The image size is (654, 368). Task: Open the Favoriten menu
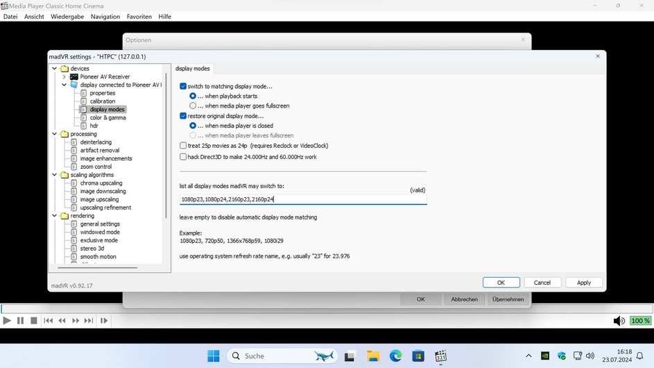coord(139,17)
